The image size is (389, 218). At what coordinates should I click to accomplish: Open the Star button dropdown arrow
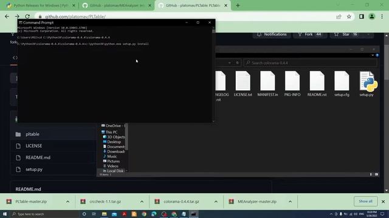click(x=368, y=35)
